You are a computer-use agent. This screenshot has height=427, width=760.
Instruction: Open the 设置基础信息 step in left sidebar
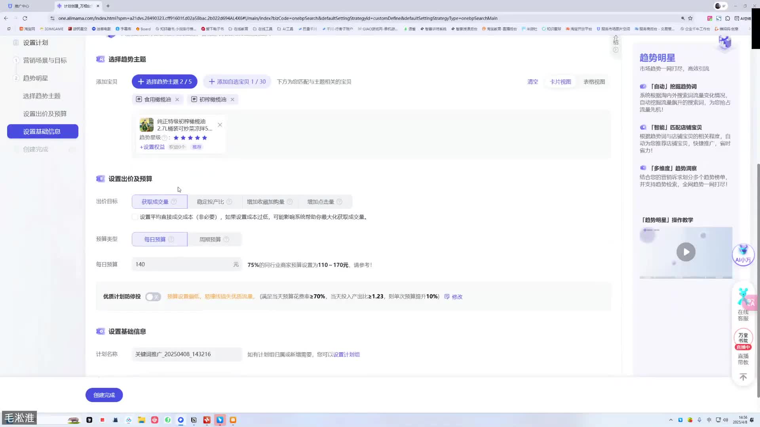tap(42, 131)
